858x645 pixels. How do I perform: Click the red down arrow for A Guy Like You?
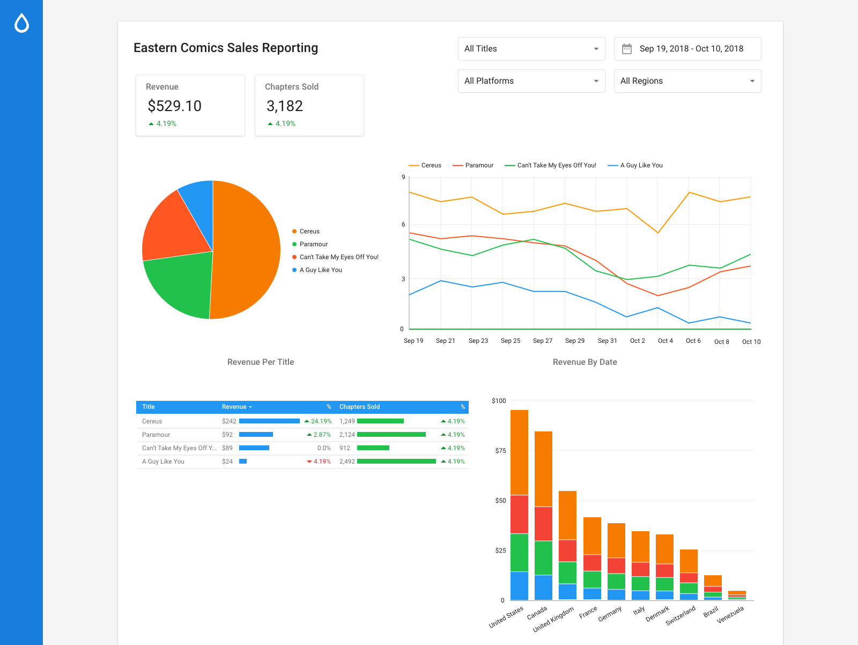pos(309,461)
